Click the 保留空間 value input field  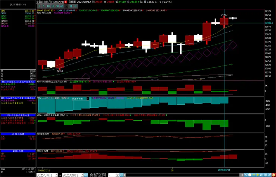point(112,175)
